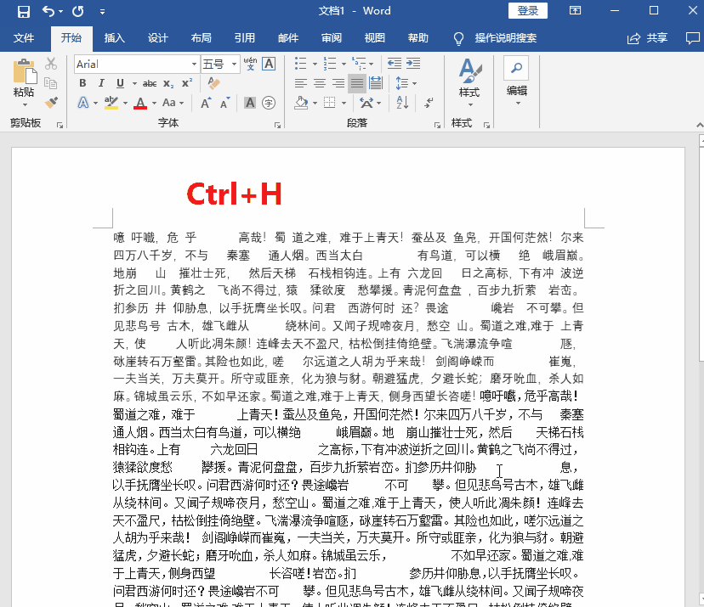Click the Save icon on quick access toolbar
Image resolution: width=704 pixels, height=607 pixels.
[24, 12]
